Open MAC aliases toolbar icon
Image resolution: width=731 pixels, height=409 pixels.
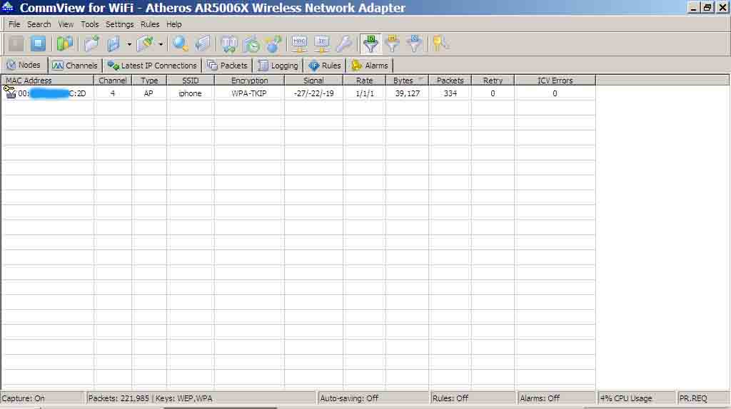pos(299,43)
